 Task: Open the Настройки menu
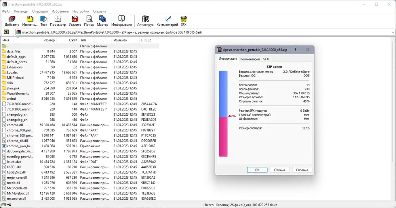(x=81, y=11)
